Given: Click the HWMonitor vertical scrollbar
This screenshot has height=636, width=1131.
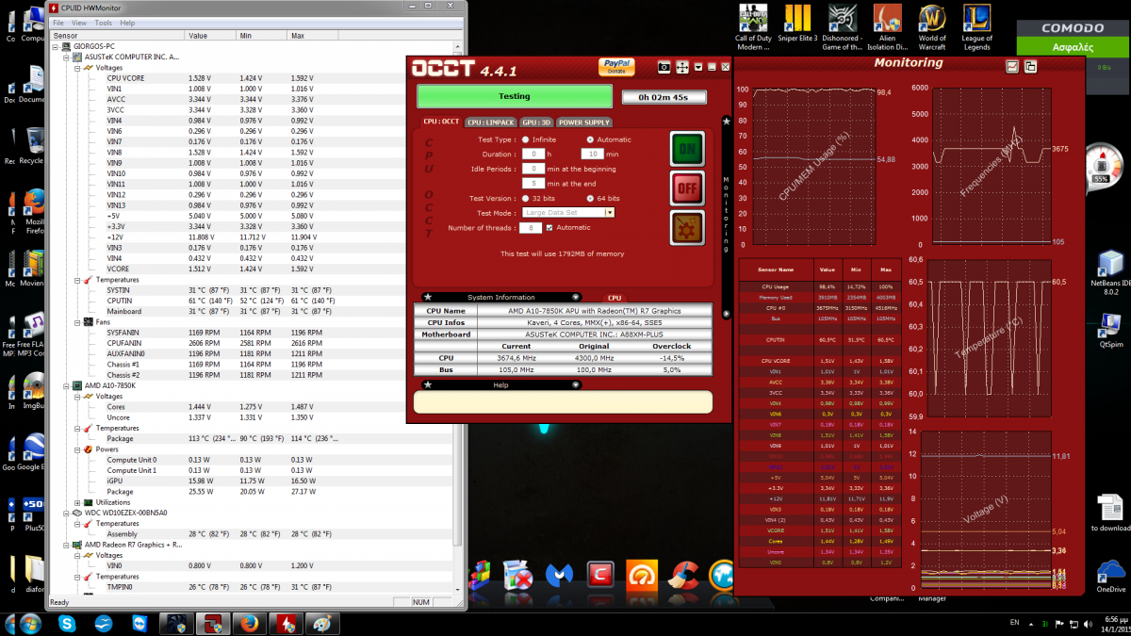Looking at the screenshot, I should click(x=456, y=318).
